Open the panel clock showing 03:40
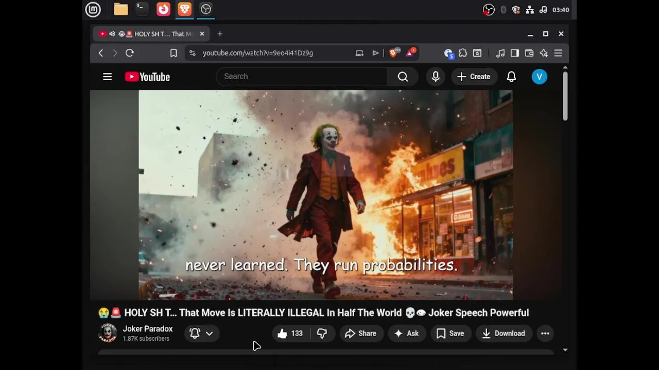This screenshot has height=370, width=659. click(561, 10)
